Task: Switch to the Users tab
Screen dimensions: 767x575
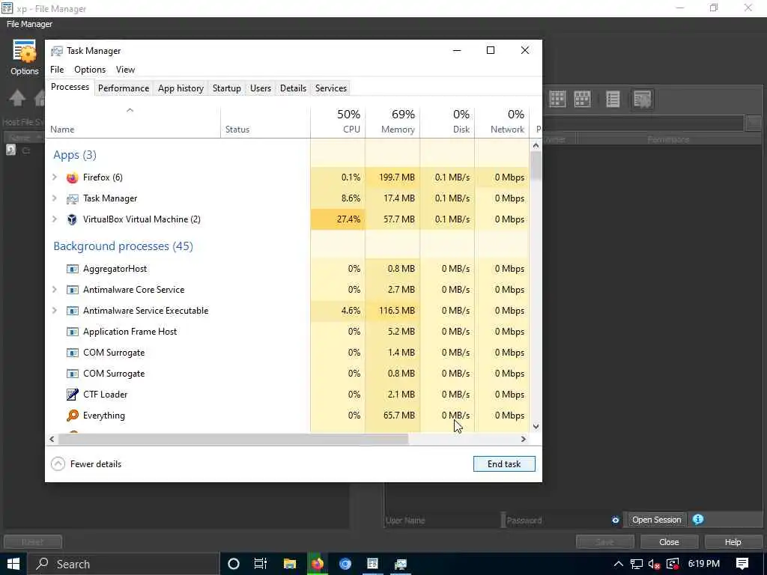Action: pyautogui.click(x=260, y=88)
